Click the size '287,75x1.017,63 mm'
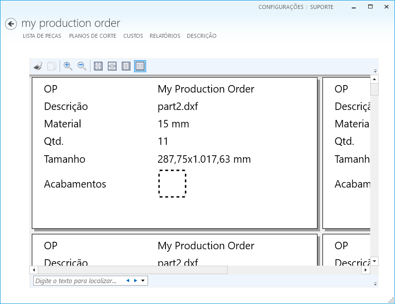The image size is (395, 304). click(204, 159)
